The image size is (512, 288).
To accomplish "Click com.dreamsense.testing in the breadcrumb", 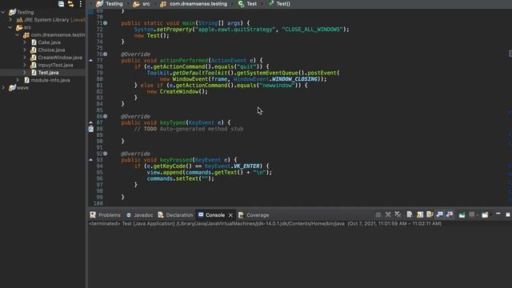I will pos(198,4).
